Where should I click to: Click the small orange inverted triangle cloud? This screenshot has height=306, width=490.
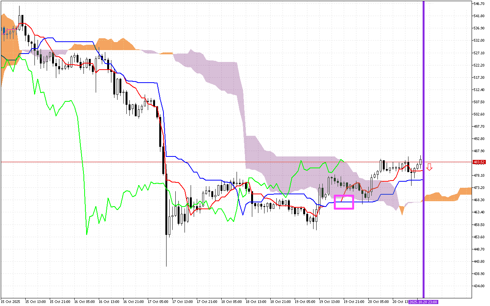click(x=402, y=210)
